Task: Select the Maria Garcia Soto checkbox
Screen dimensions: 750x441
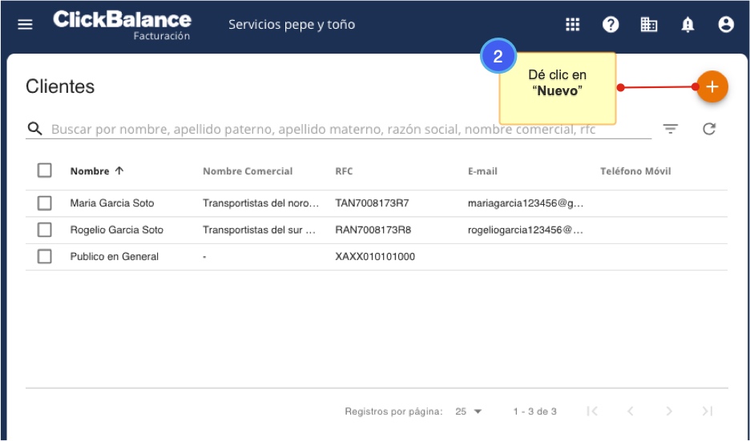Action: [x=45, y=203]
